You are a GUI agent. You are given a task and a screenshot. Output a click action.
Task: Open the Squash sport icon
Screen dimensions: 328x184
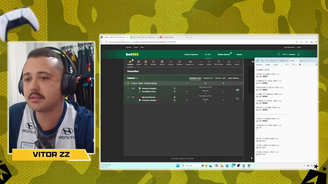click(209, 62)
